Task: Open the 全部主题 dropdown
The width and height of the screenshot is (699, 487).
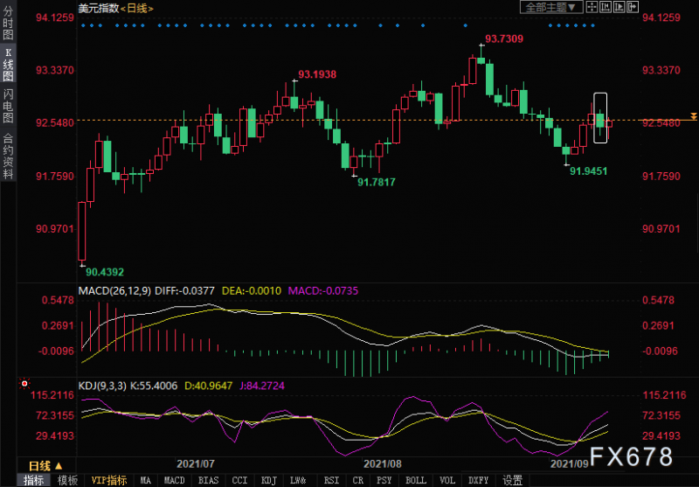Action: (x=552, y=8)
